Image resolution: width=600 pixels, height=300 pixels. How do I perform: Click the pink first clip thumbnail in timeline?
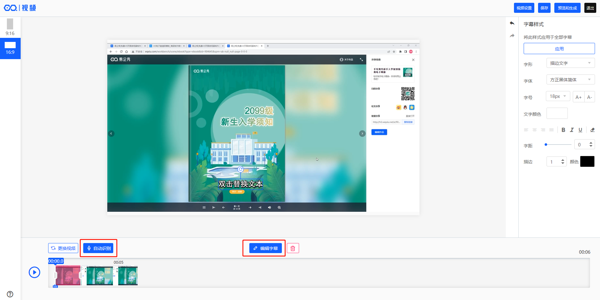(68, 276)
